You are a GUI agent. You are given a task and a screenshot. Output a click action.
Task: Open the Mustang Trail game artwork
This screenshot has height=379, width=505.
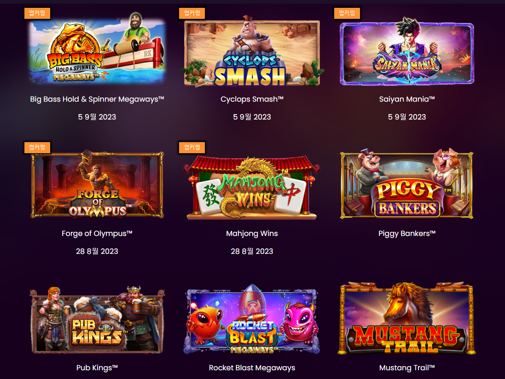pos(407,318)
